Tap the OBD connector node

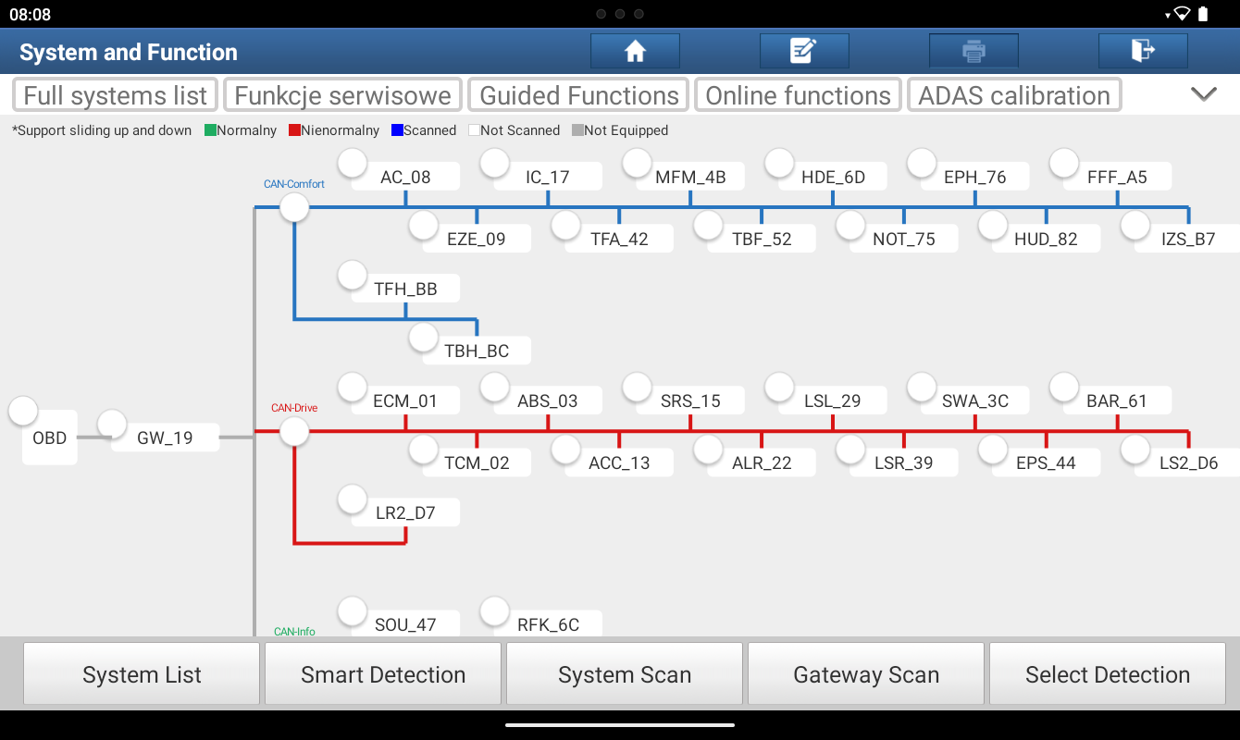pyautogui.click(x=49, y=438)
